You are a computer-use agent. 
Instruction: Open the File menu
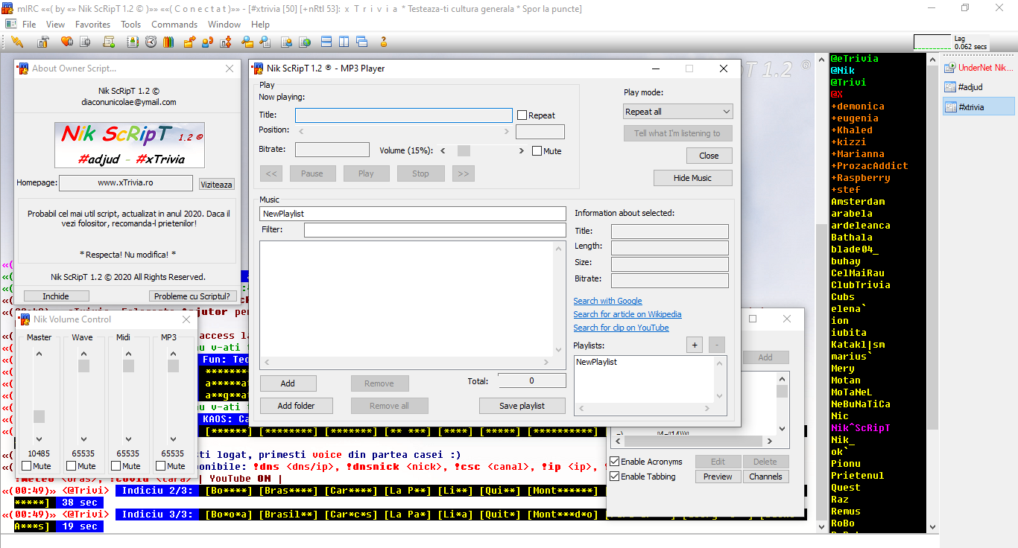(x=29, y=25)
